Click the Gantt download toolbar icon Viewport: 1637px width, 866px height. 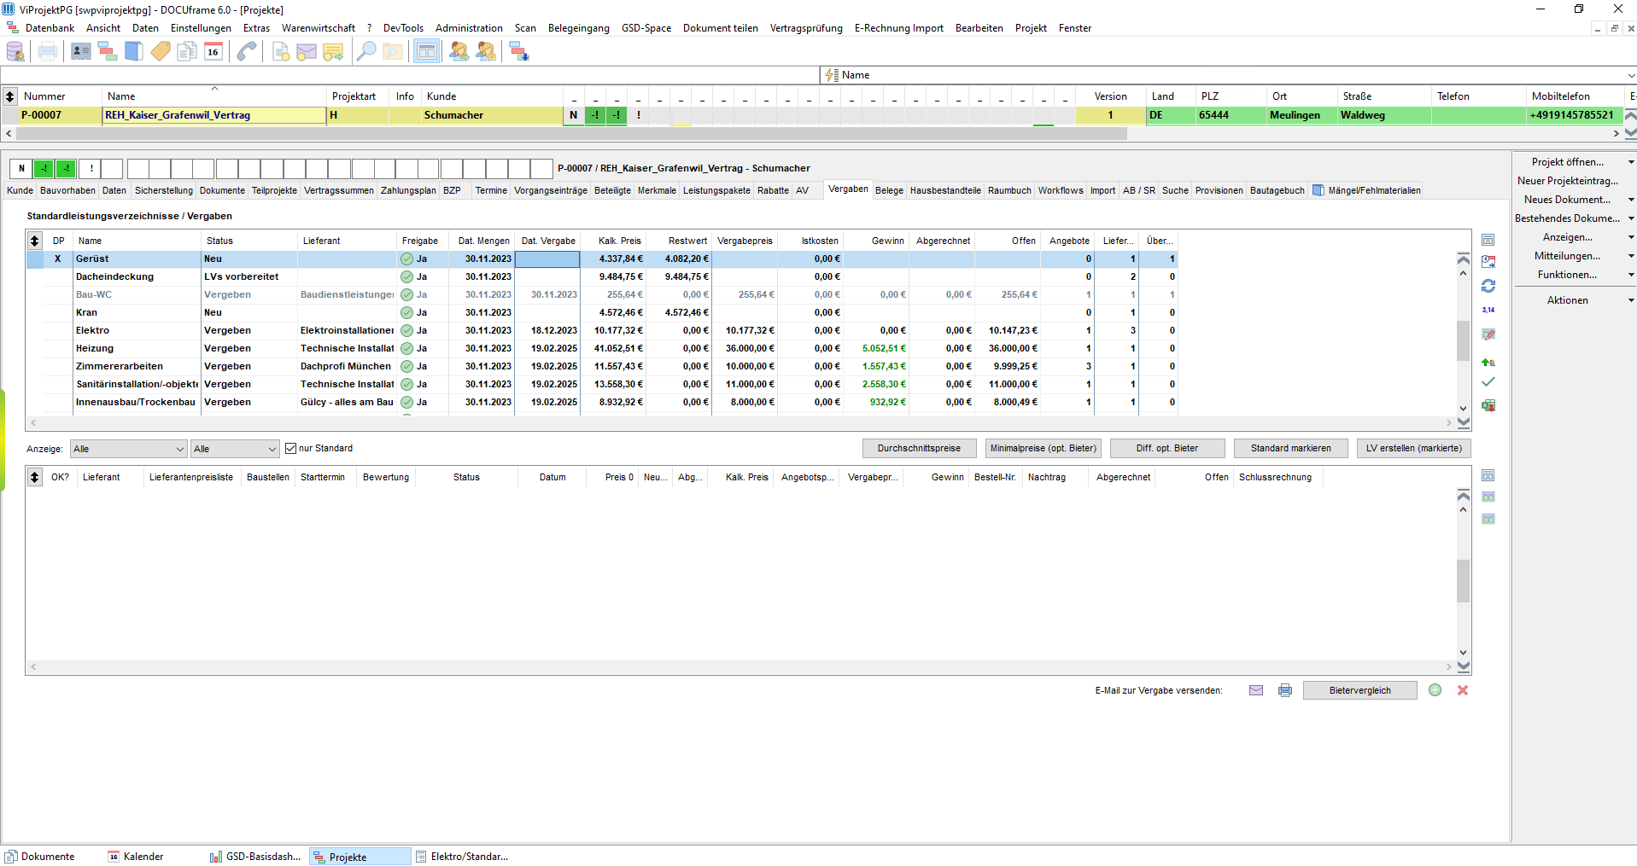click(519, 51)
